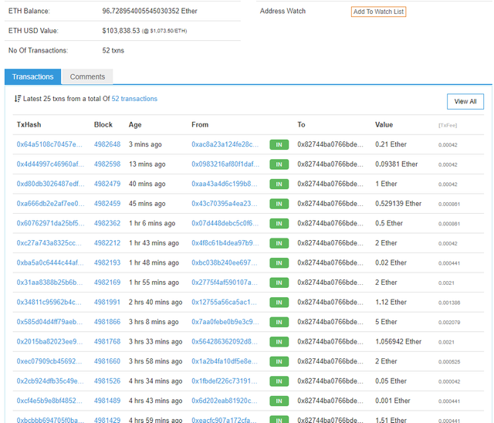Screen dimensions: 494x423
Task: Open sender address 0x43c70395a4ea23
Action: (225, 204)
